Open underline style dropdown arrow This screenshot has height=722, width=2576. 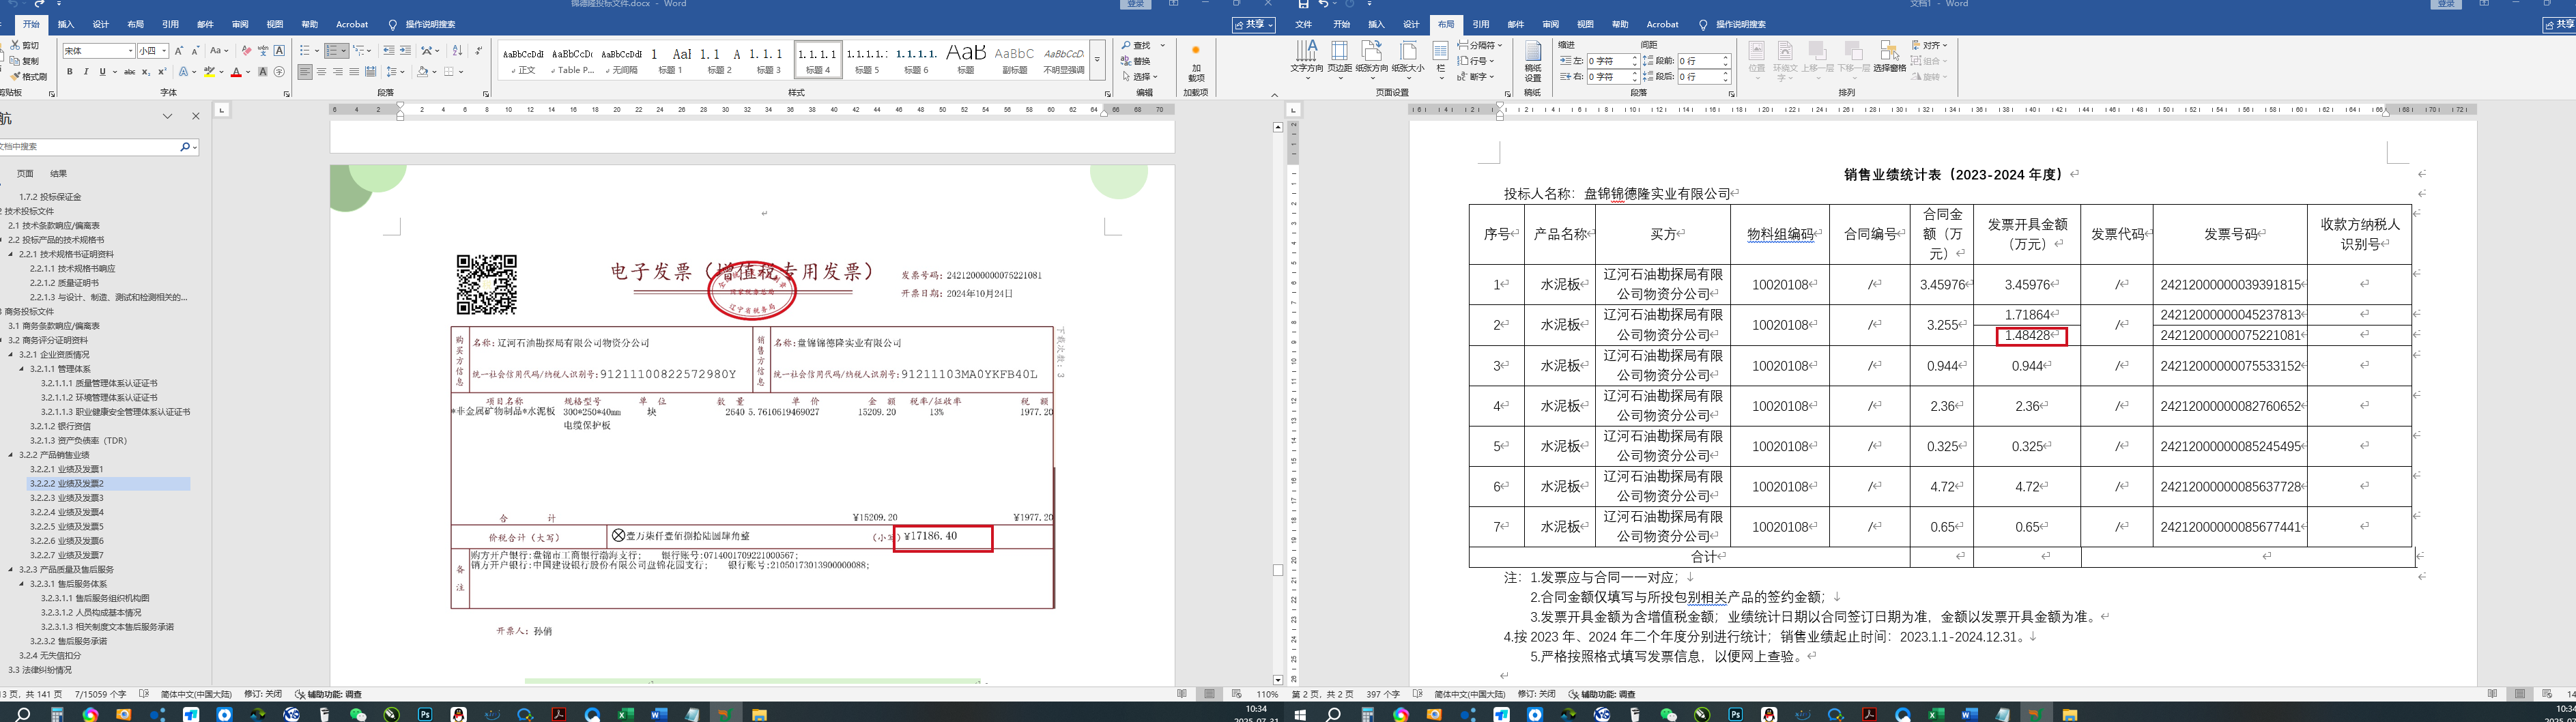point(115,72)
